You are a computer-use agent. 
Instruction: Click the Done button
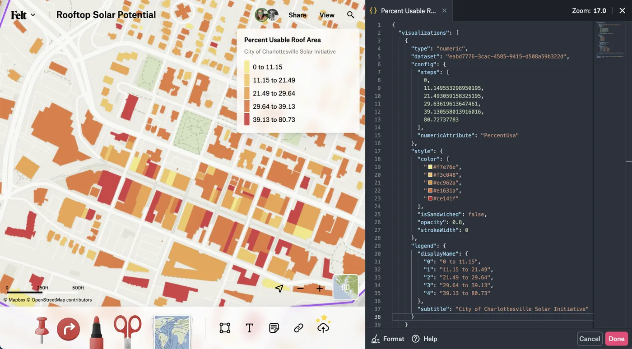click(617, 339)
